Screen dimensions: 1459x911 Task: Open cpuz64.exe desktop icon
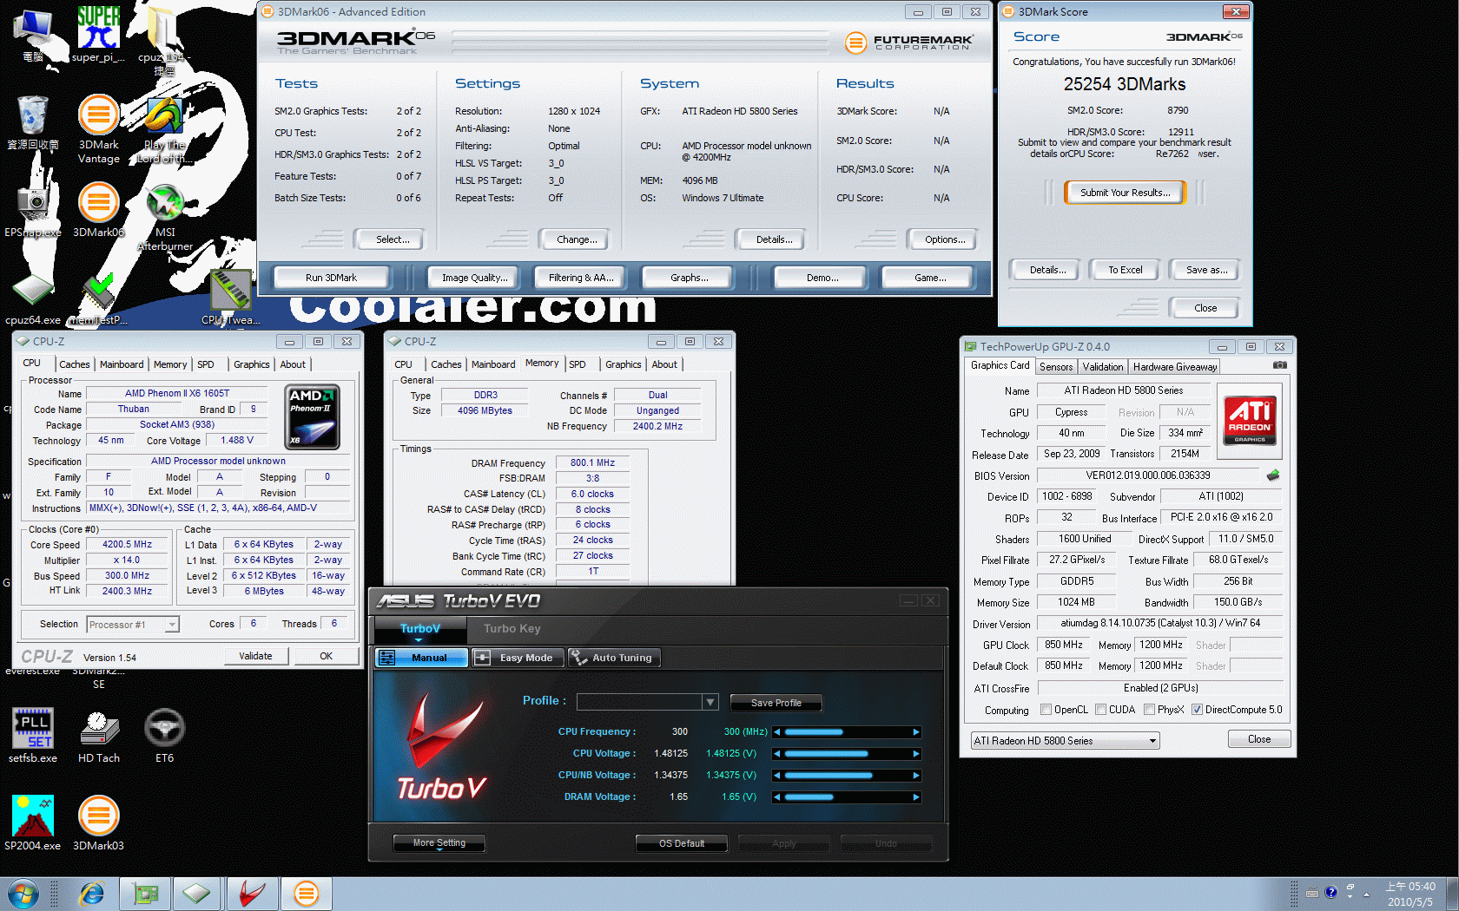pyautogui.click(x=33, y=299)
